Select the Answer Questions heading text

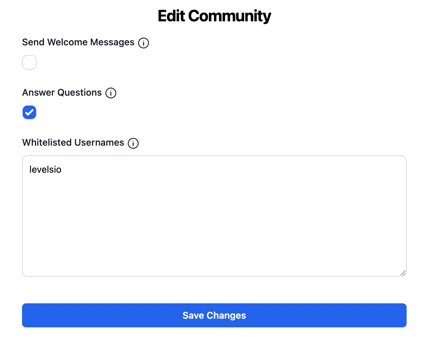point(62,93)
